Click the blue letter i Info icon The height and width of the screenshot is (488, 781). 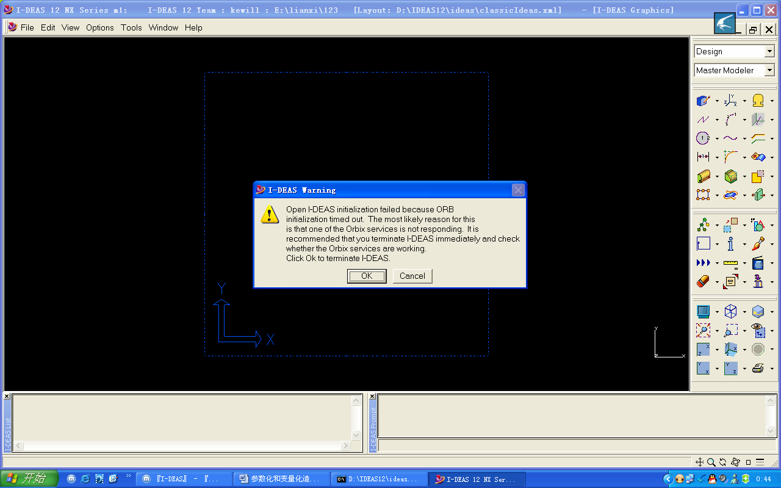(730, 244)
